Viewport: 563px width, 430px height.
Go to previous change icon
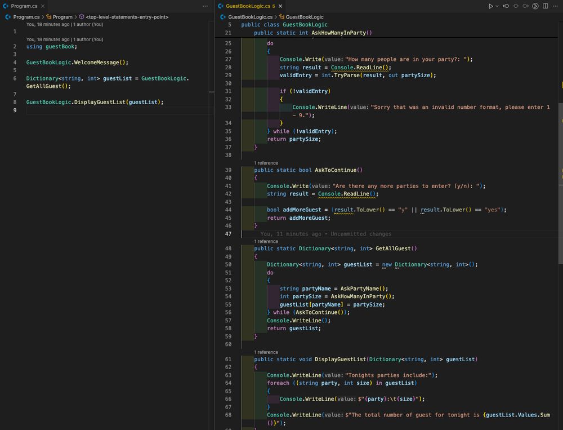506,6
